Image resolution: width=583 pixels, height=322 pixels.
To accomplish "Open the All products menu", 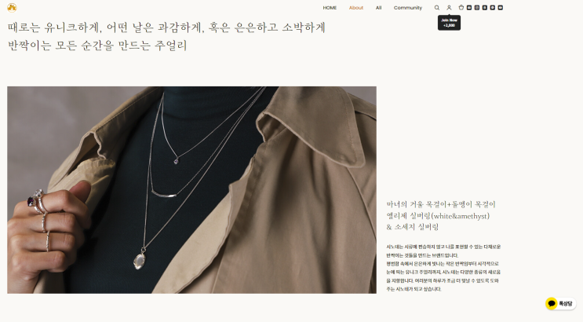I will click(x=378, y=8).
